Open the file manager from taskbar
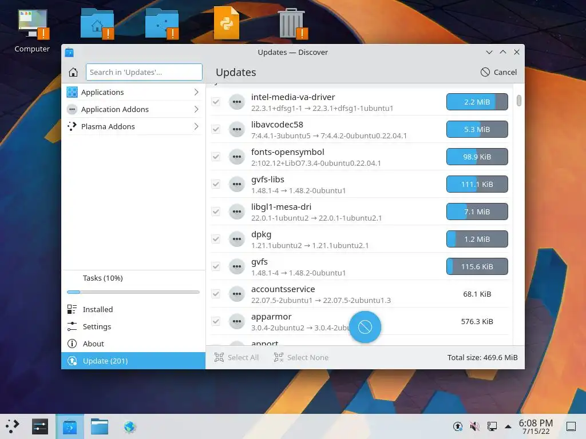The height and width of the screenshot is (439, 586). click(x=100, y=426)
